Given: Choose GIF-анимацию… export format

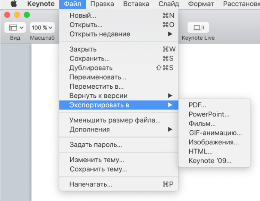Looking at the screenshot, I should pos(214,133).
